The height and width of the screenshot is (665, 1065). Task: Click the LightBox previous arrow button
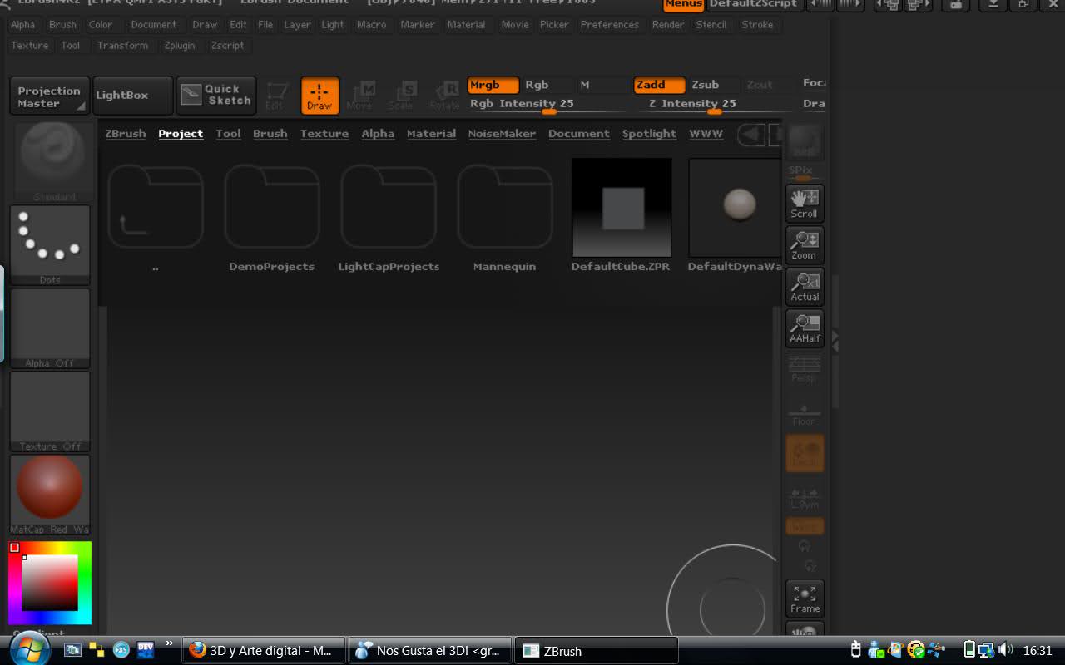751,134
